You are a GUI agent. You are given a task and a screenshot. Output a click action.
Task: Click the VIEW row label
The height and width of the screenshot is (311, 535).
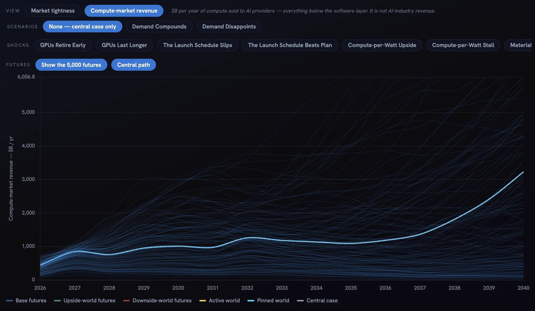pyautogui.click(x=13, y=11)
